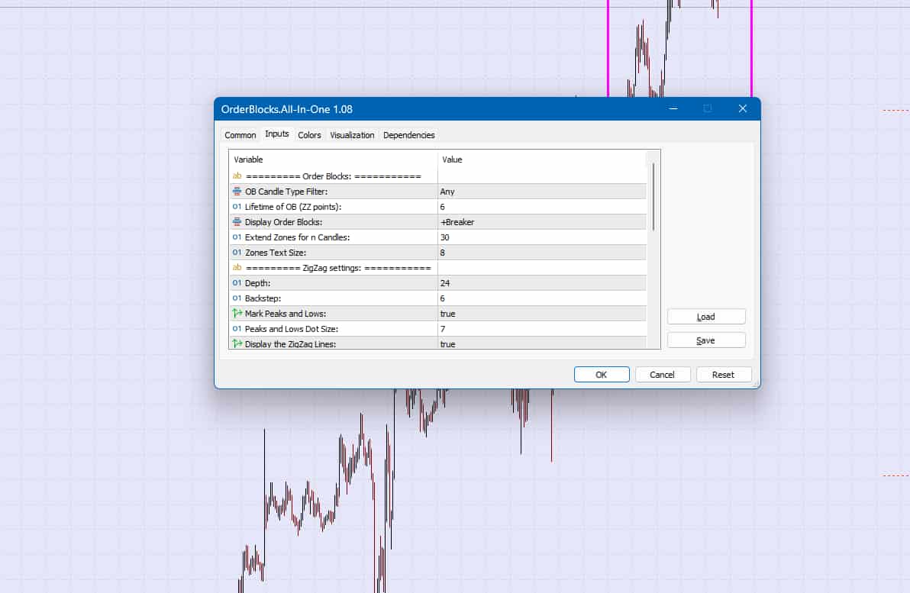Click the OK button

coord(602,375)
